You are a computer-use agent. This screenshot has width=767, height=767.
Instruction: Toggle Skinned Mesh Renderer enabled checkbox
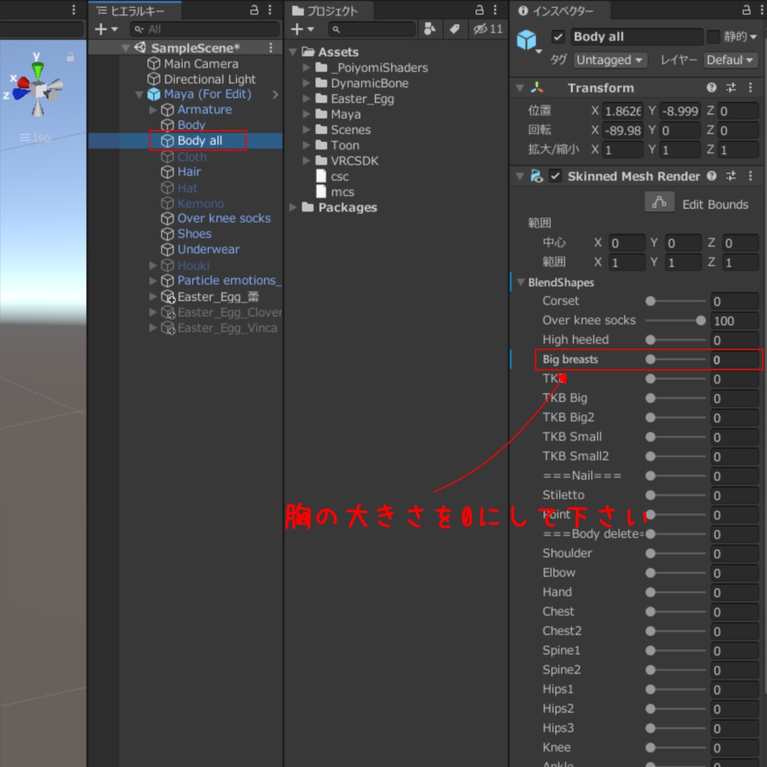tap(555, 176)
